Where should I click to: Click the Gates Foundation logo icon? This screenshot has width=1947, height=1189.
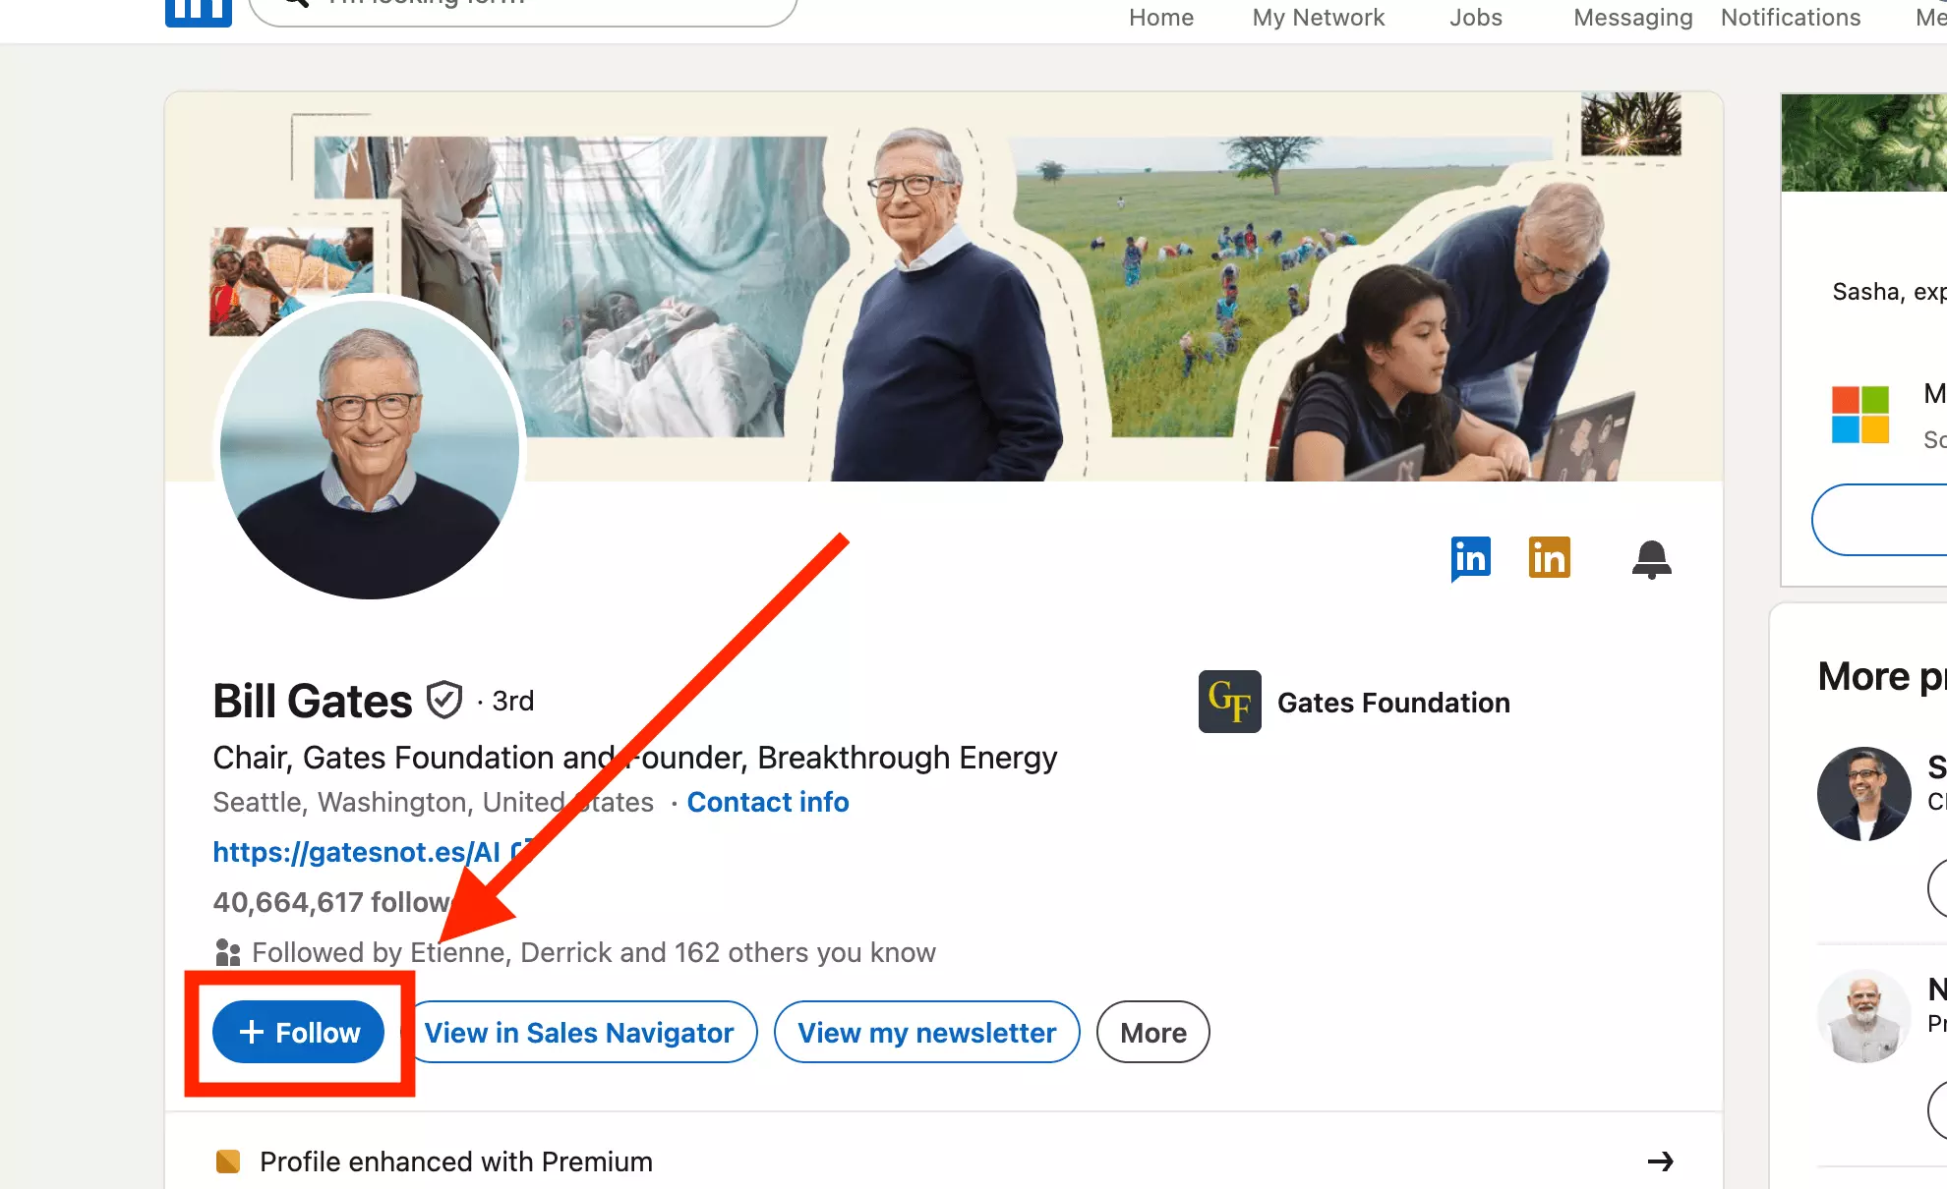click(1230, 702)
